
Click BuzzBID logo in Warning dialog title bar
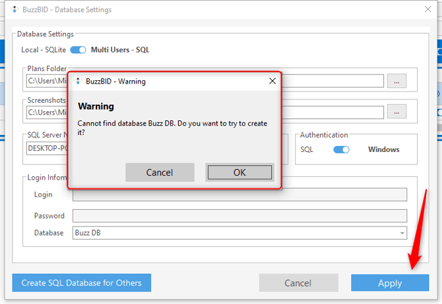coord(79,82)
